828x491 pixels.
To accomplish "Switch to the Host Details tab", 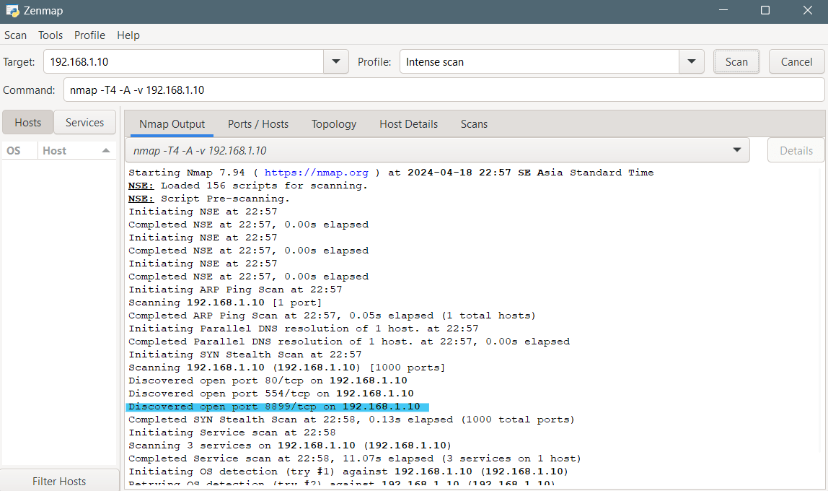I will pyautogui.click(x=408, y=124).
